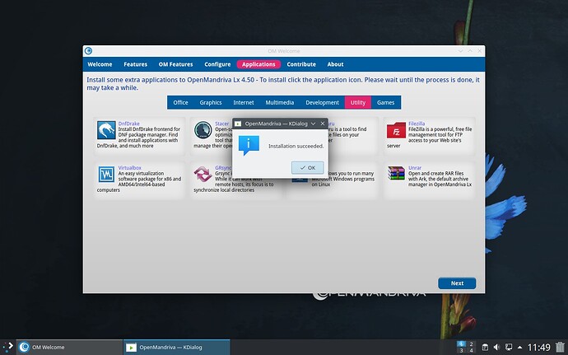
Task: Open the clipboard tray icon
Action: (x=485, y=348)
